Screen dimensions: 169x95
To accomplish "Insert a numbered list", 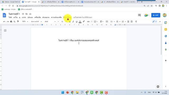I will click(x=123, y=22).
